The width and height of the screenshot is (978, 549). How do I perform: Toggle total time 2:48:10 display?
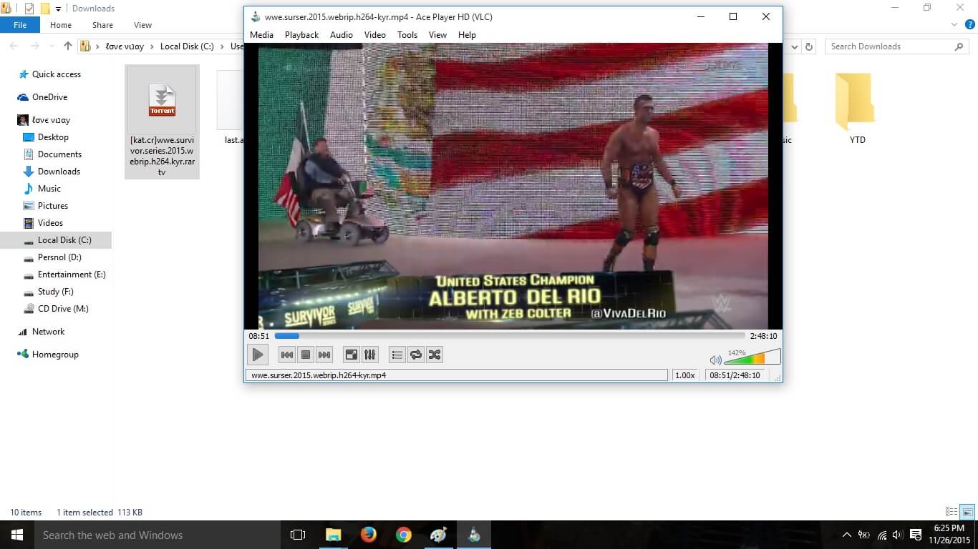[763, 336]
